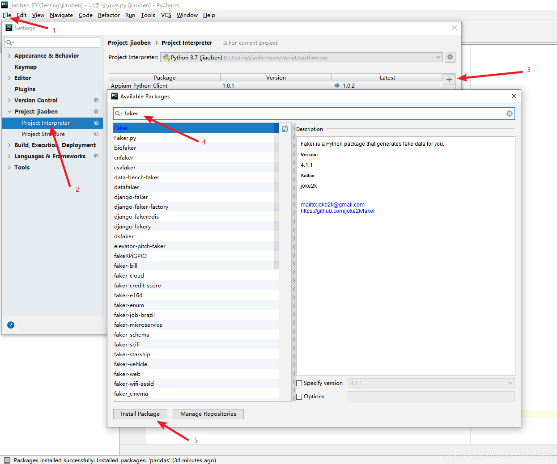
Task: Click the Settings search input field
Action: tap(52, 42)
